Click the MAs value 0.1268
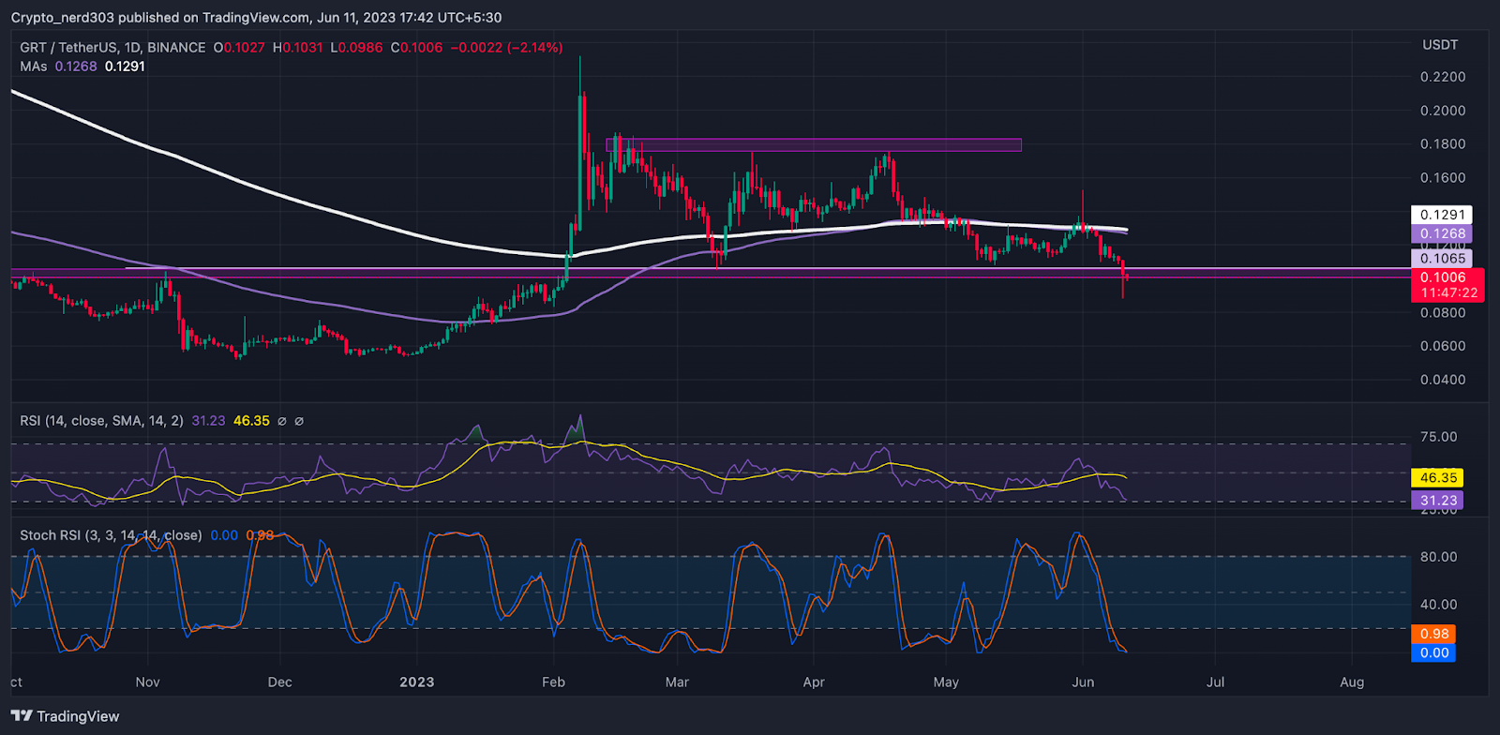1500x735 pixels. click(x=76, y=67)
